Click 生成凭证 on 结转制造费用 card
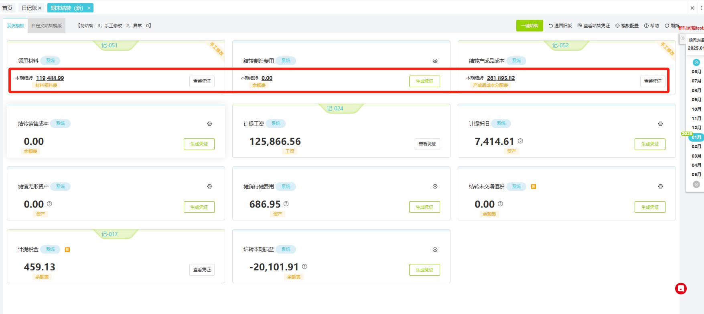Image resolution: width=704 pixels, height=314 pixels. pyautogui.click(x=424, y=81)
